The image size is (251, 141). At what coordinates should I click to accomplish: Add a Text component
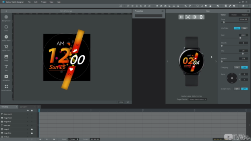(6, 68)
